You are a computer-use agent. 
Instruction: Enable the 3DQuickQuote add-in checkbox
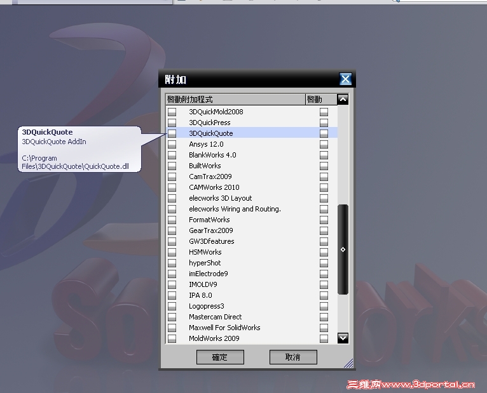coord(172,133)
